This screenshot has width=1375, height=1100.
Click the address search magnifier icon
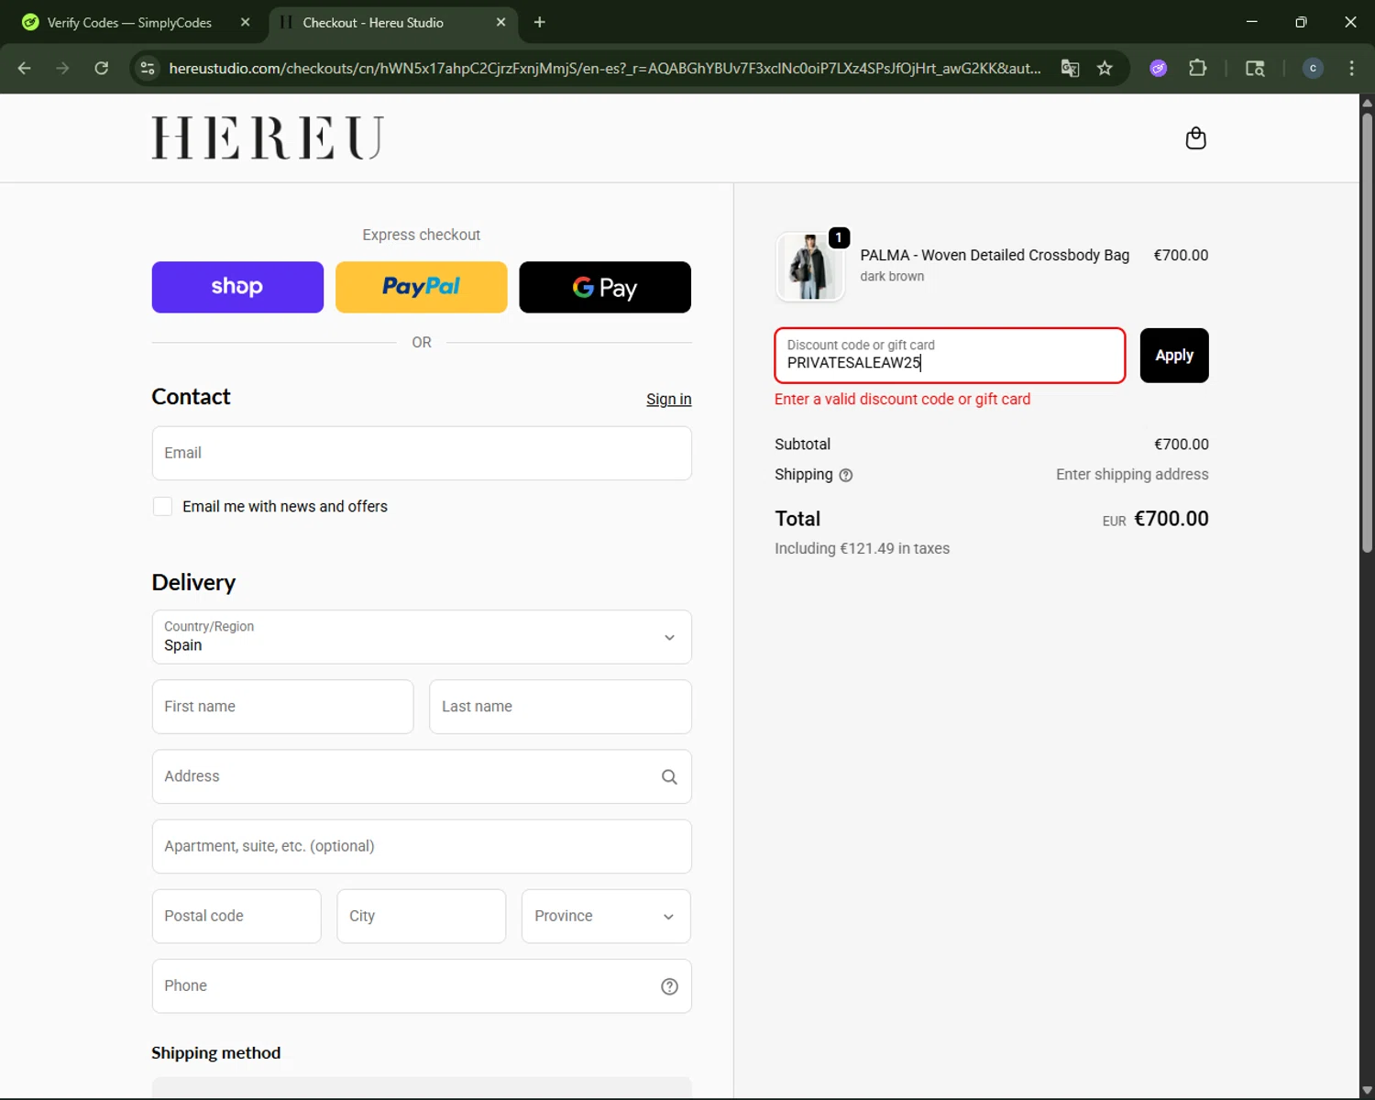point(669,777)
